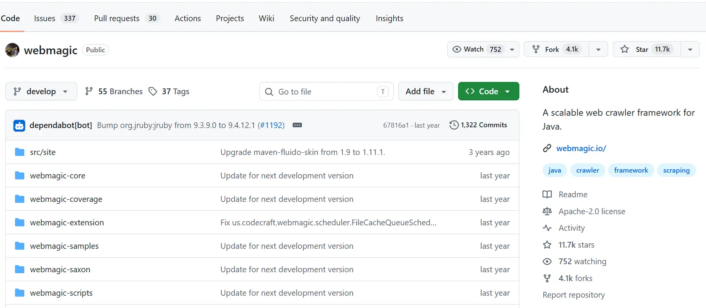Viewport: 706px width, 308px height.
Task: Open the Bump org.jruby:jruby commit message
Action: tap(176, 125)
